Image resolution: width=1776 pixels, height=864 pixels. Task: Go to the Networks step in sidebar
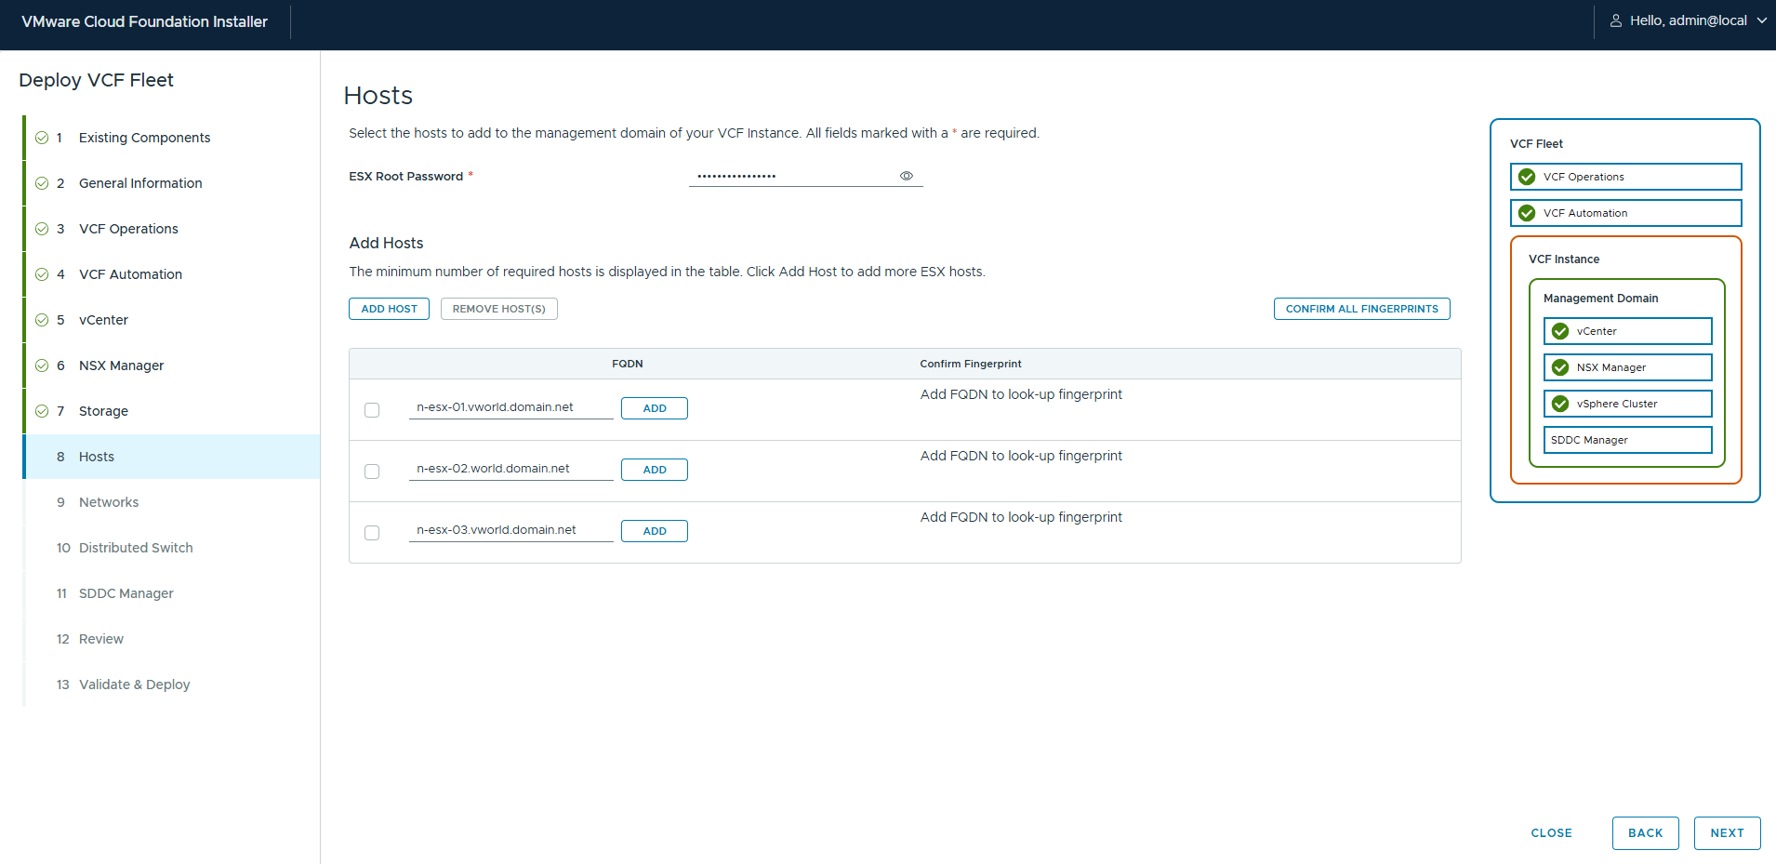pyautogui.click(x=109, y=502)
